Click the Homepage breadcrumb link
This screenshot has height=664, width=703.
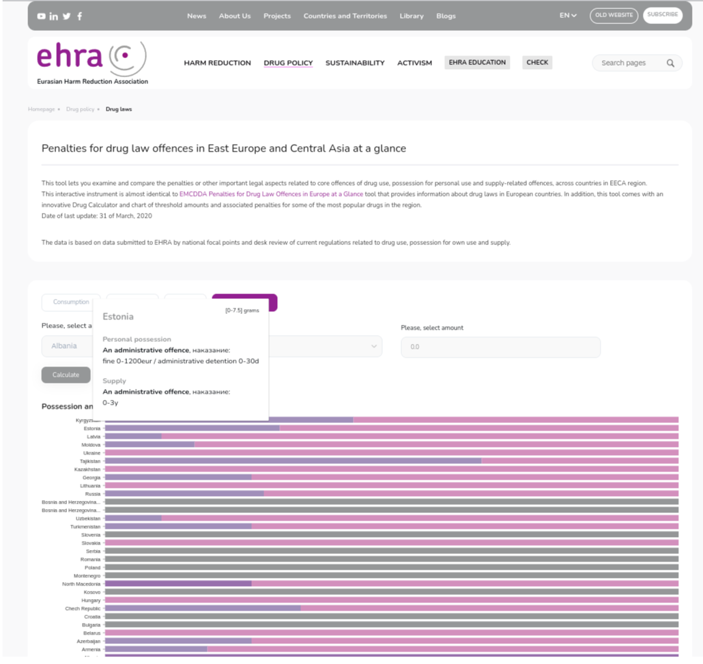(x=41, y=109)
